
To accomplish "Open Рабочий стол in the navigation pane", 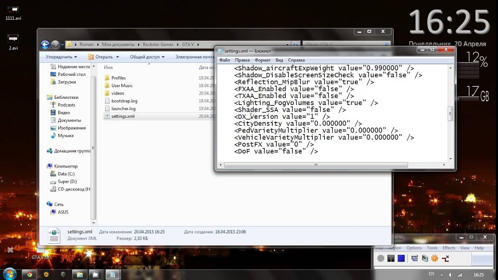I will click(x=68, y=74).
